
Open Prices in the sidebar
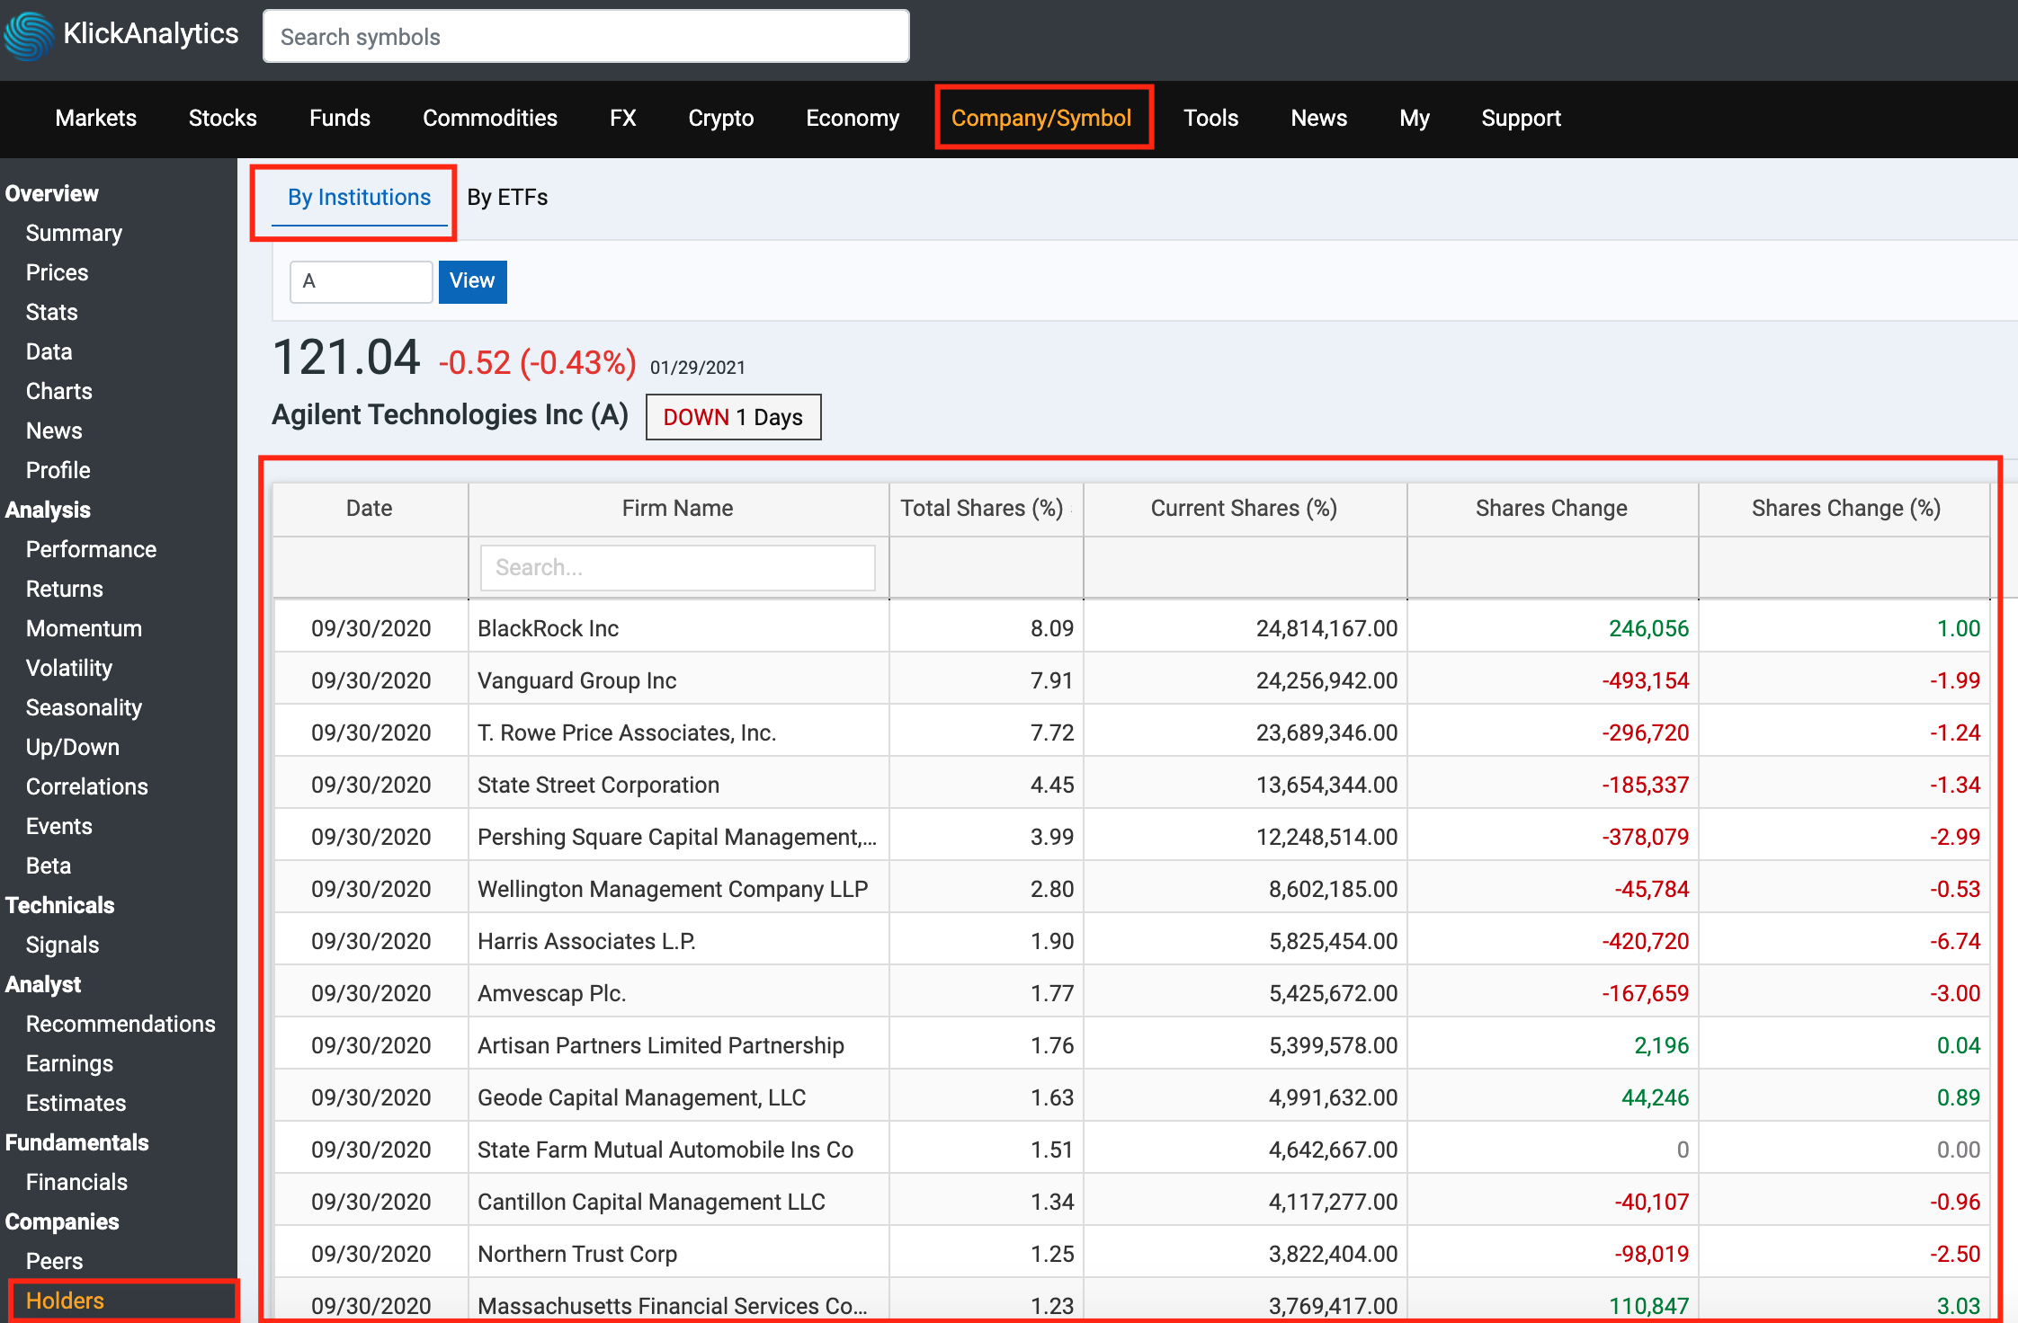pos(57,272)
